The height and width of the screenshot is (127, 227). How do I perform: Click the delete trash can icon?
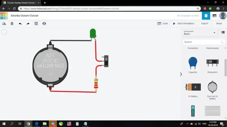12,23
